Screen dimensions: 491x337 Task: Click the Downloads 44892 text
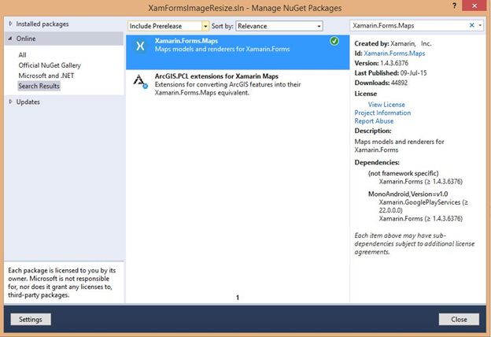[x=381, y=83]
